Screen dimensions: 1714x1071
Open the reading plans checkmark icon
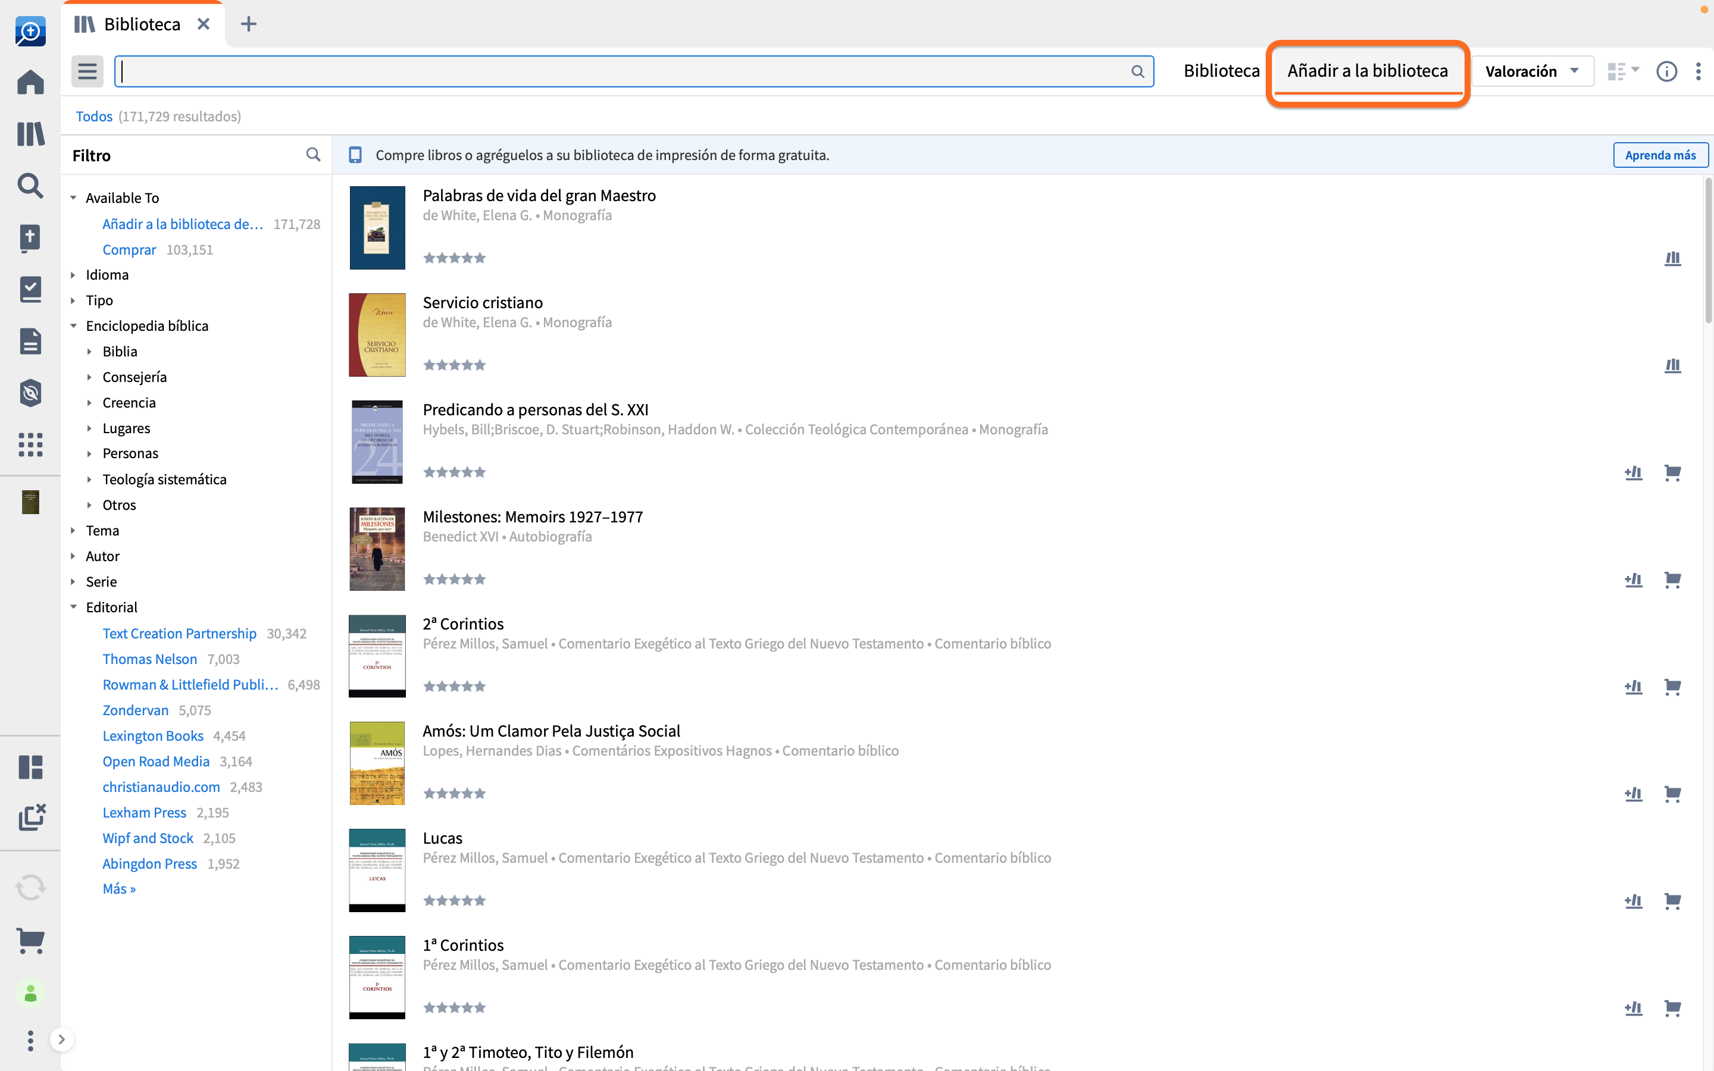click(30, 289)
